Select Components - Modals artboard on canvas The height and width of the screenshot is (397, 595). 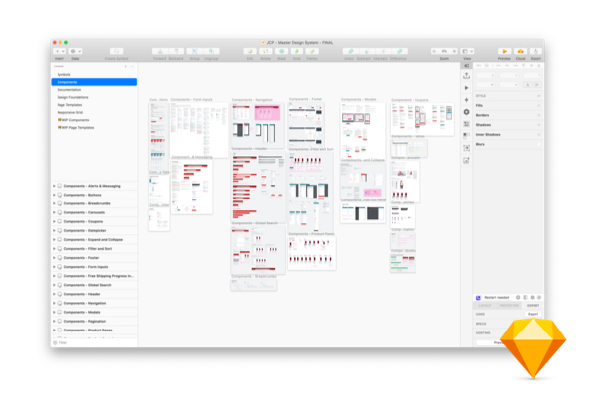point(362,131)
